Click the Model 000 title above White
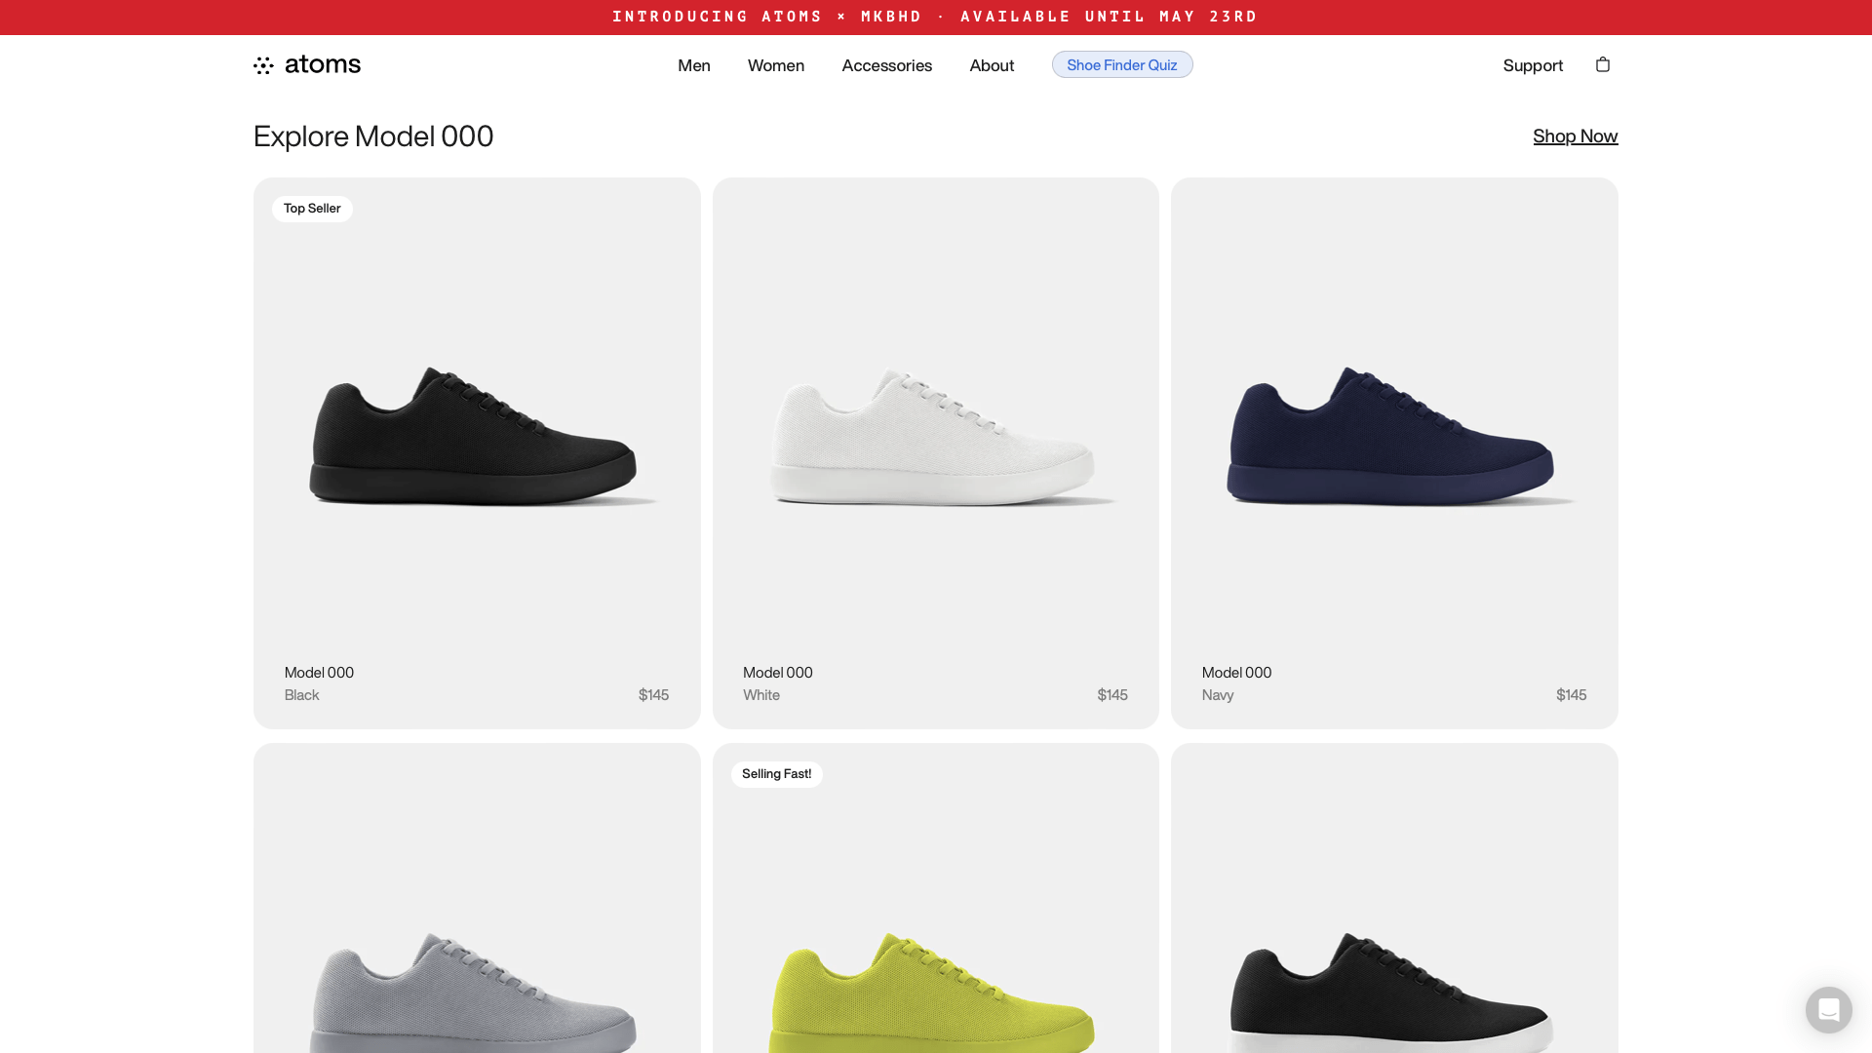 click(778, 673)
